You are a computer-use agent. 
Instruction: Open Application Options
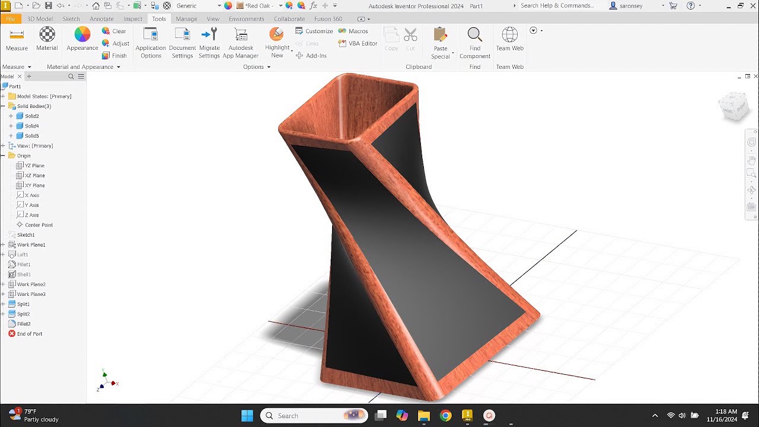[151, 43]
